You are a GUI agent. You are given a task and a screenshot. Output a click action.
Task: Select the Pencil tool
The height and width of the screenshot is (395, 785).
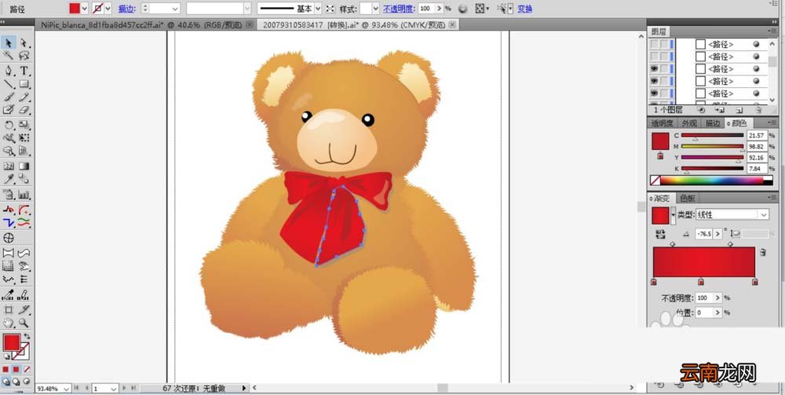tap(23, 97)
